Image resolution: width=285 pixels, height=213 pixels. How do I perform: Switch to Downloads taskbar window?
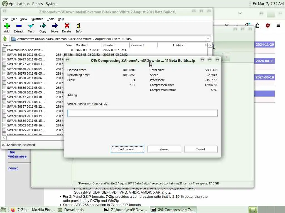[x=71, y=210]
